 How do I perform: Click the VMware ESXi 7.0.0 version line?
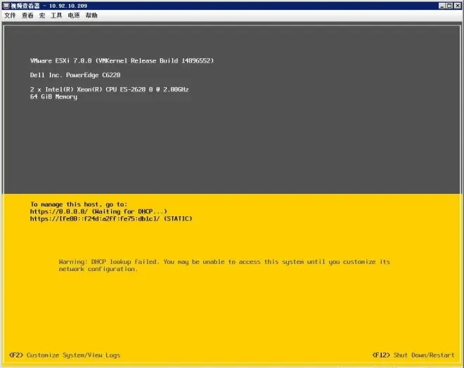pos(122,61)
